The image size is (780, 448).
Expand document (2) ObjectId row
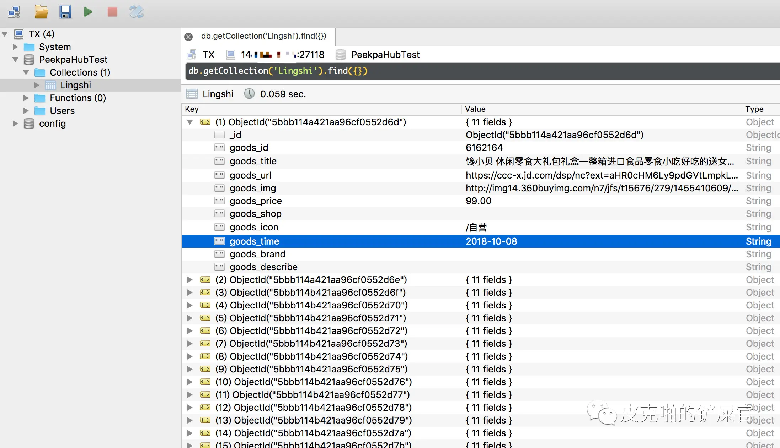[190, 280]
